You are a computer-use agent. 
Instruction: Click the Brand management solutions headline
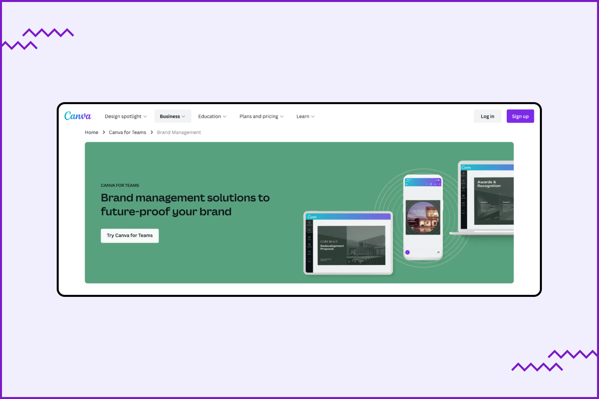(x=185, y=205)
